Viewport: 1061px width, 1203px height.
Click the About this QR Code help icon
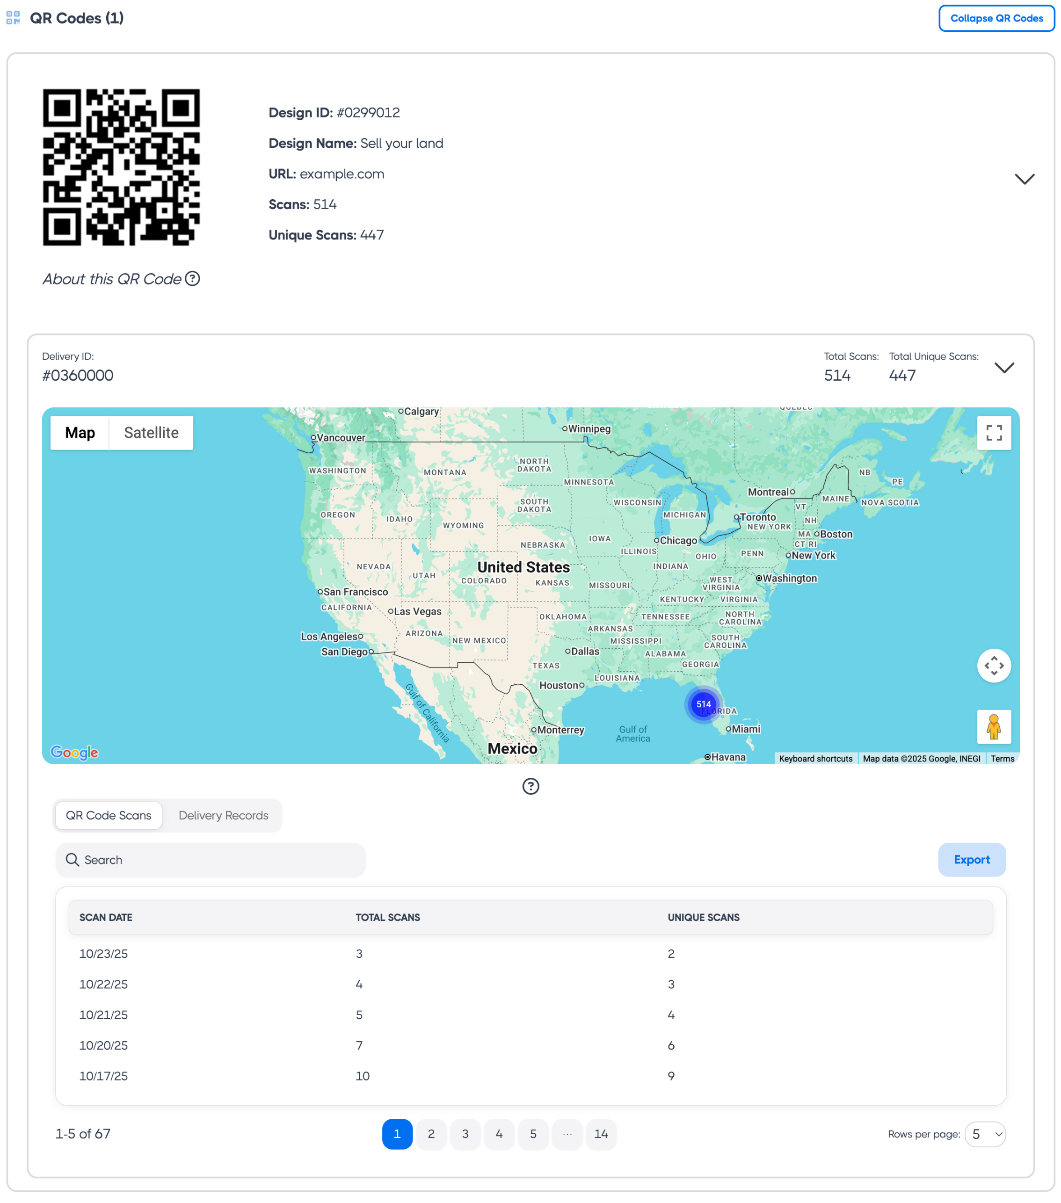coord(194,279)
